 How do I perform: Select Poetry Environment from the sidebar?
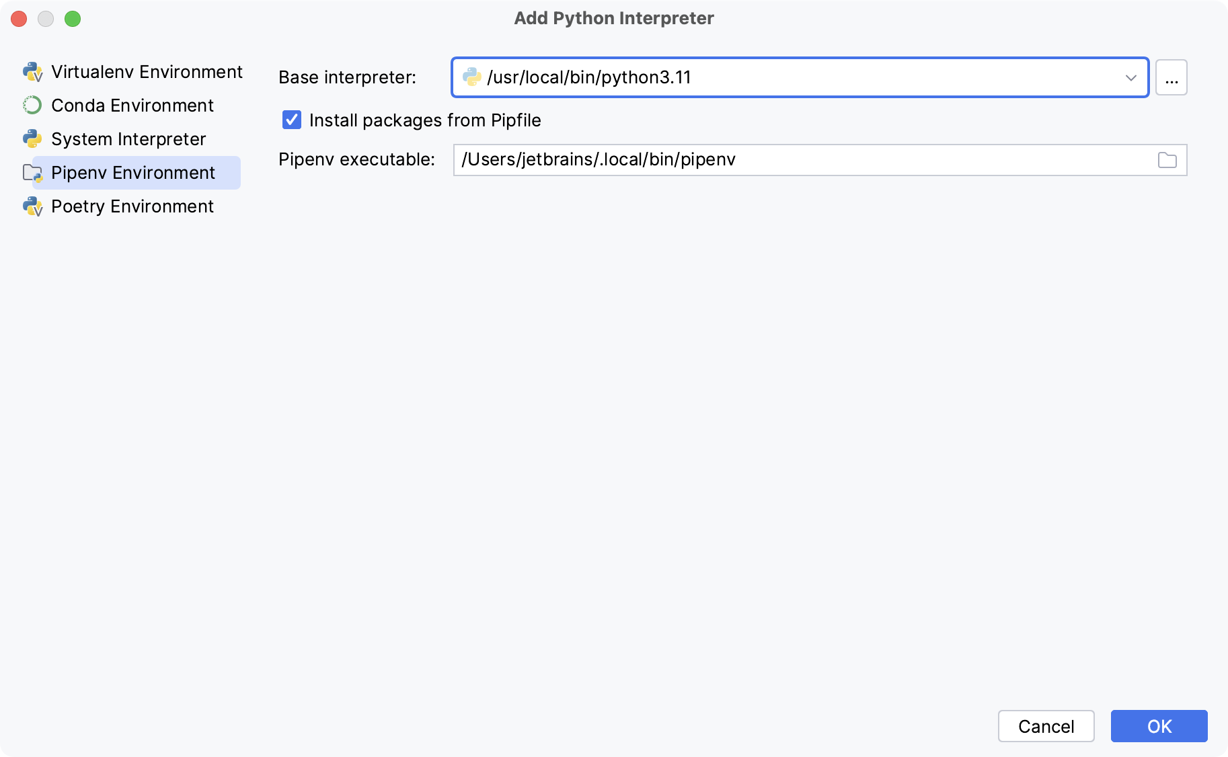pyautogui.click(x=132, y=206)
